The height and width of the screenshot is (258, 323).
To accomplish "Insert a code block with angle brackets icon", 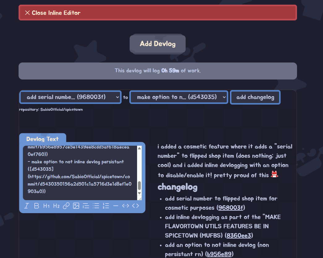I will 136,206.
